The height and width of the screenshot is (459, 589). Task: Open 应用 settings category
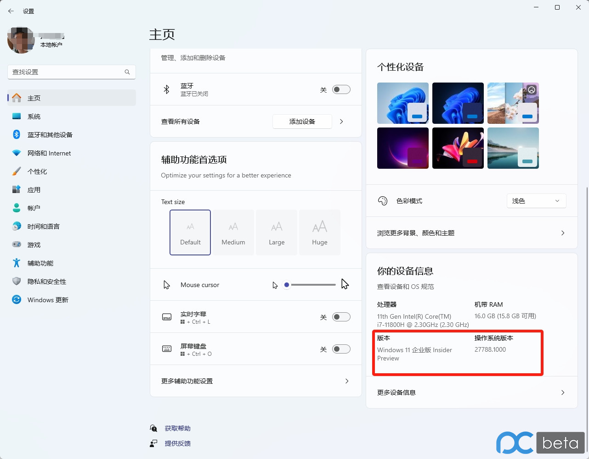72,190
